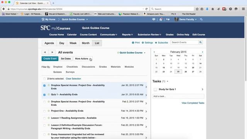This screenshot has width=247, height=139.
Task: Mark Study for Quiz 1 task complete
Action: point(155,90)
